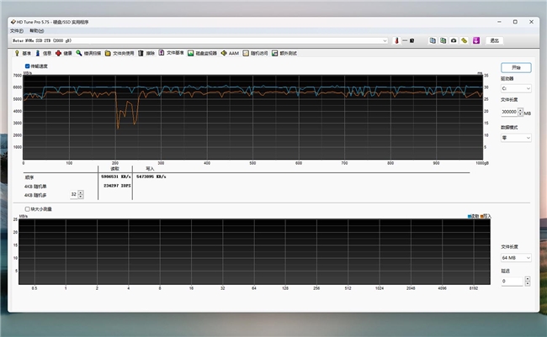The width and height of the screenshot is (547, 337).
Task: Switch to the 错误扫描 error scan tab
Action: 88,53
